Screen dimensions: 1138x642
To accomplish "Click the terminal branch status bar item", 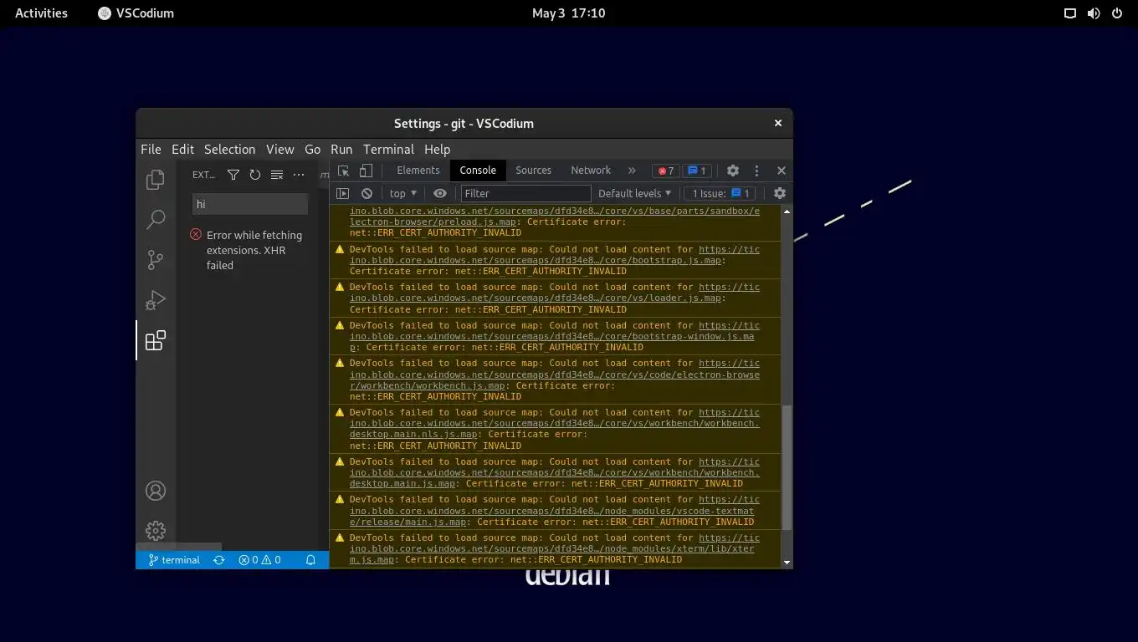I will [x=174, y=560].
